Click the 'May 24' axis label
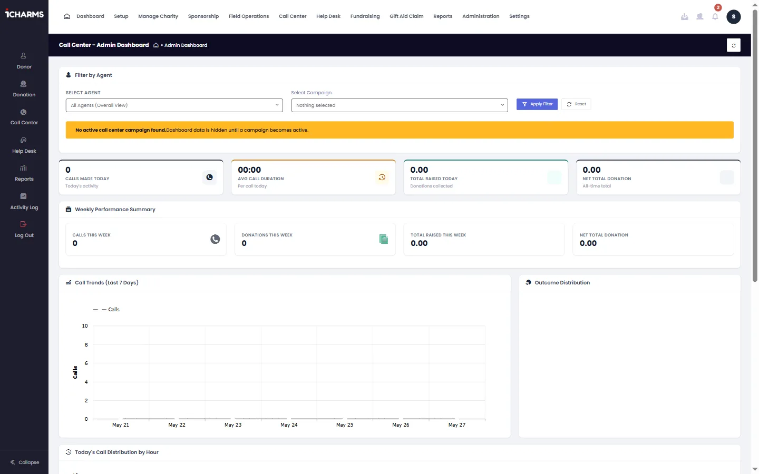The image size is (759, 474). pos(289,425)
